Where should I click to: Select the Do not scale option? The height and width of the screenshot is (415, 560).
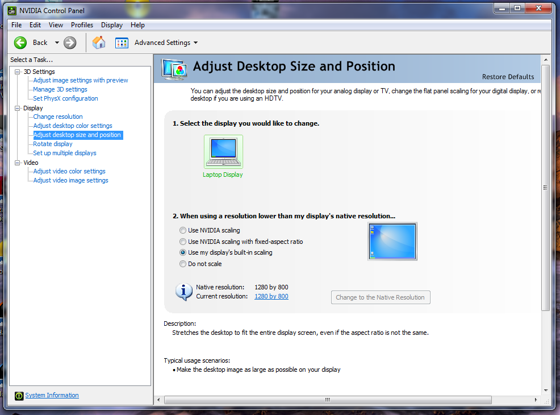pyautogui.click(x=183, y=264)
